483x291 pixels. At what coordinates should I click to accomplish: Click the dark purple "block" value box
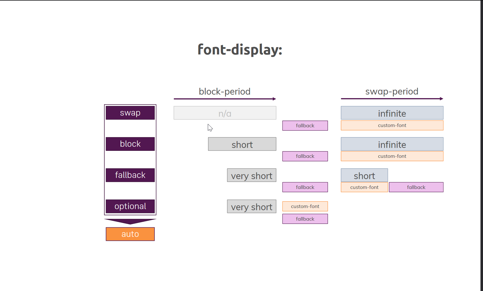click(x=130, y=144)
